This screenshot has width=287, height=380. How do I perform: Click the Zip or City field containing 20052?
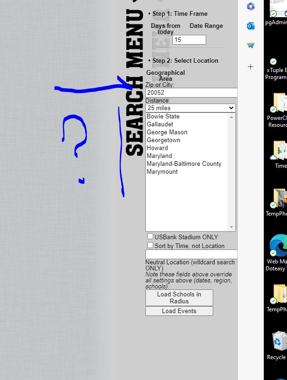point(191,92)
